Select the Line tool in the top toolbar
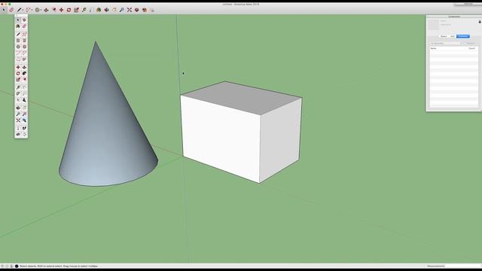This screenshot has height=271, width=482. (x=19, y=10)
